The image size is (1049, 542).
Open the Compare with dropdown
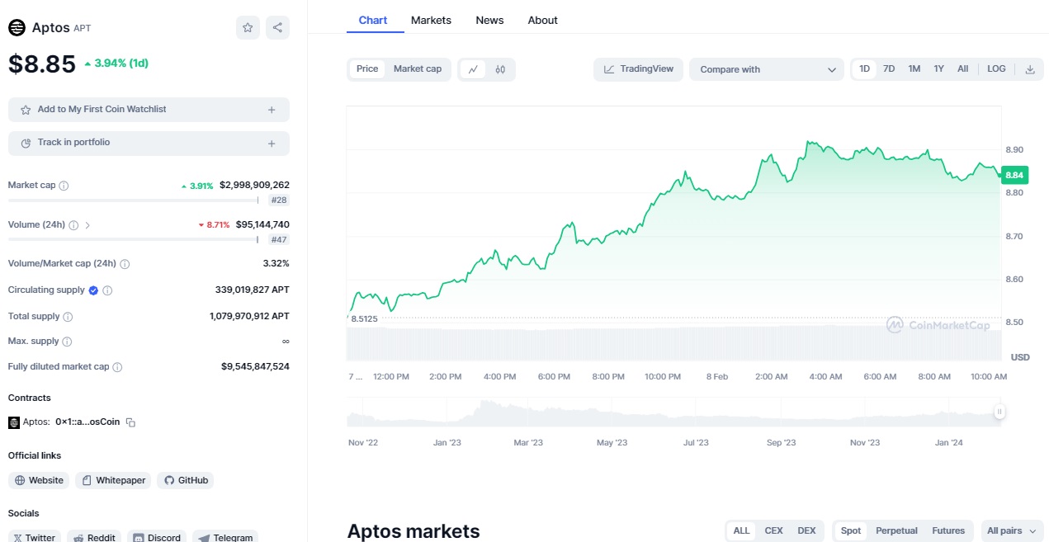pos(767,69)
